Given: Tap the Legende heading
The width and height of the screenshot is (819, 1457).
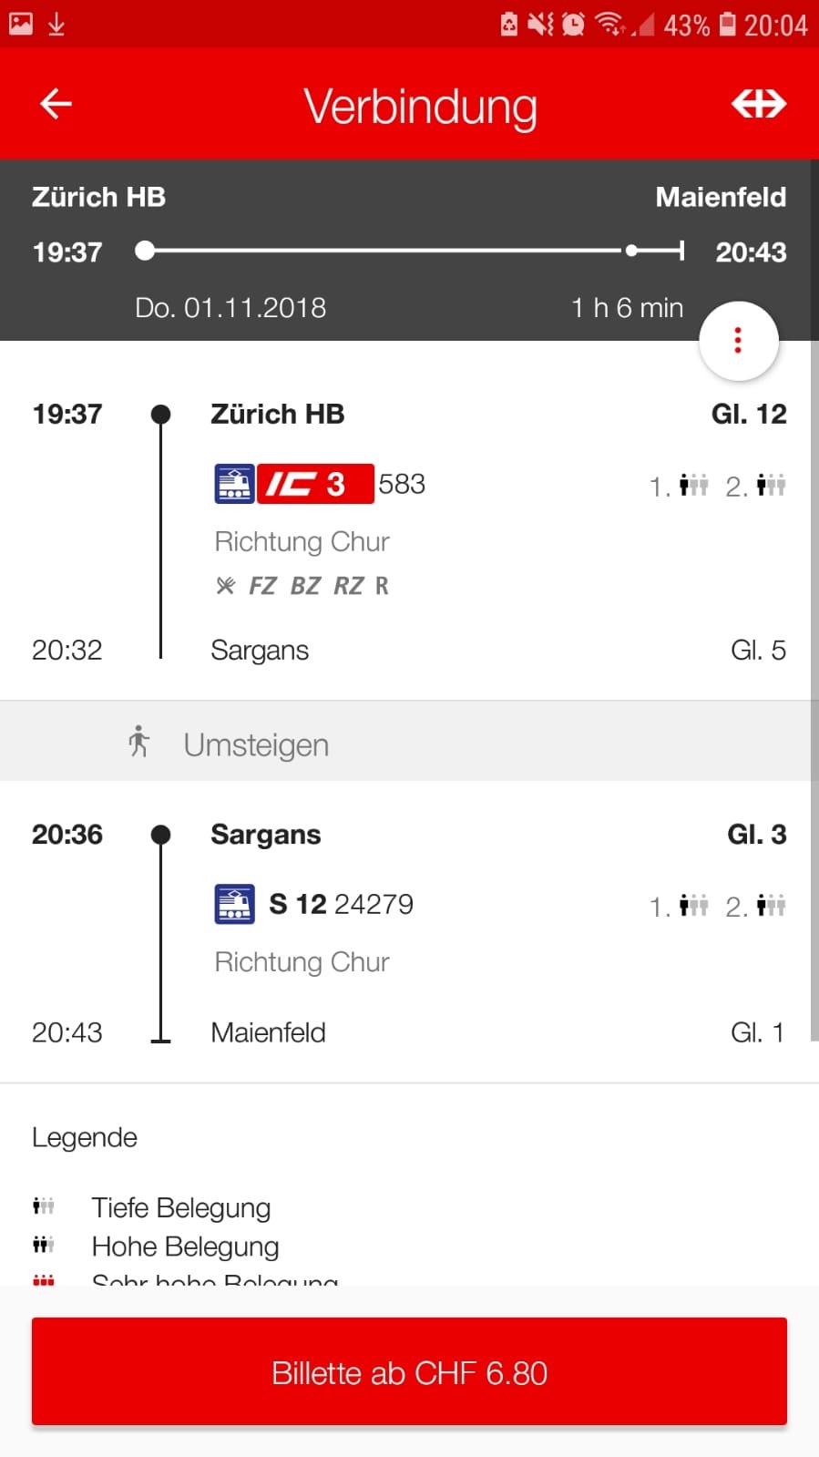Looking at the screenshot, I should pos(85,1137).
